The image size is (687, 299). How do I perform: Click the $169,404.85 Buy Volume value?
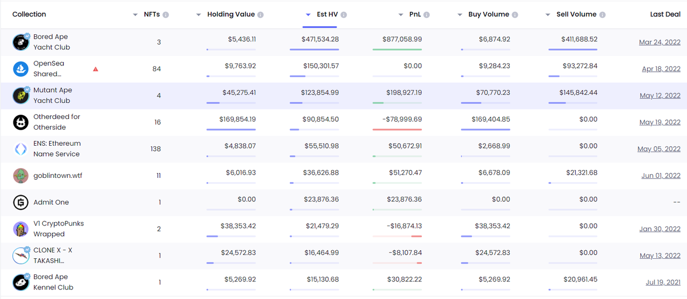click(491, 119)
